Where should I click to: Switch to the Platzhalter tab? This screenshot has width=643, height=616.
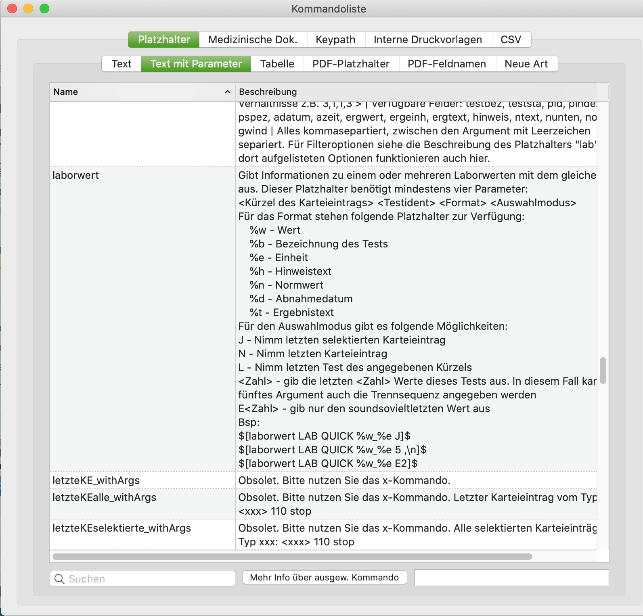pyautogui.click(x=164, y=40)
